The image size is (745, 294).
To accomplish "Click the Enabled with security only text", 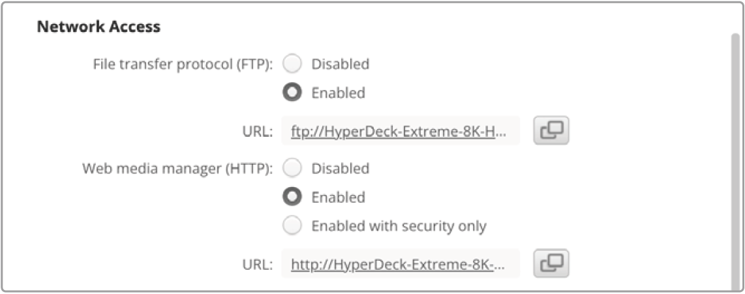I will (x=399, y=226).
